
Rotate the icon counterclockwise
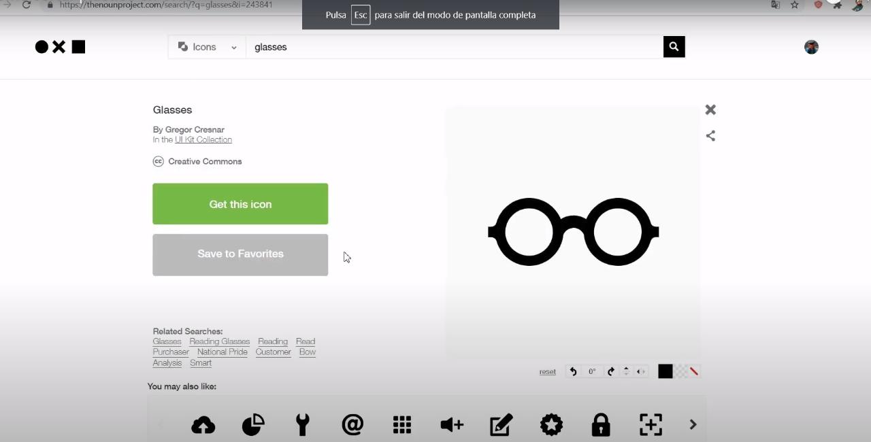tap(573, 371)
